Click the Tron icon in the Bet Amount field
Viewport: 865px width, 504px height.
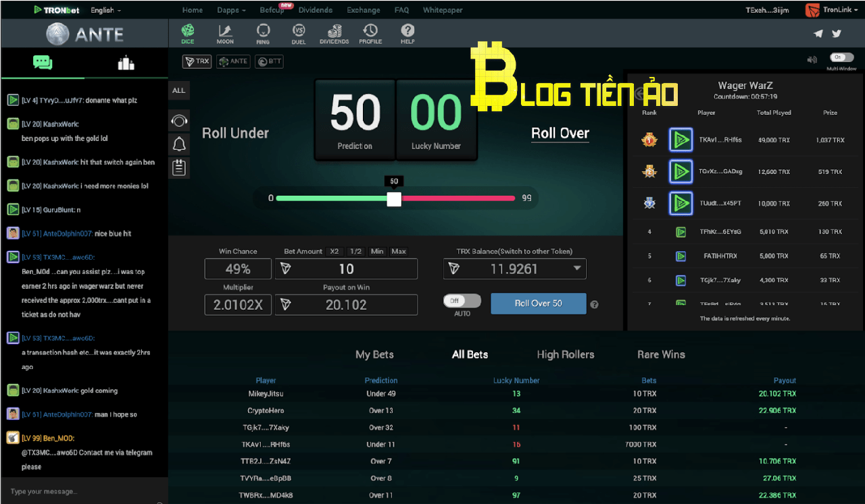click(286, 269)
